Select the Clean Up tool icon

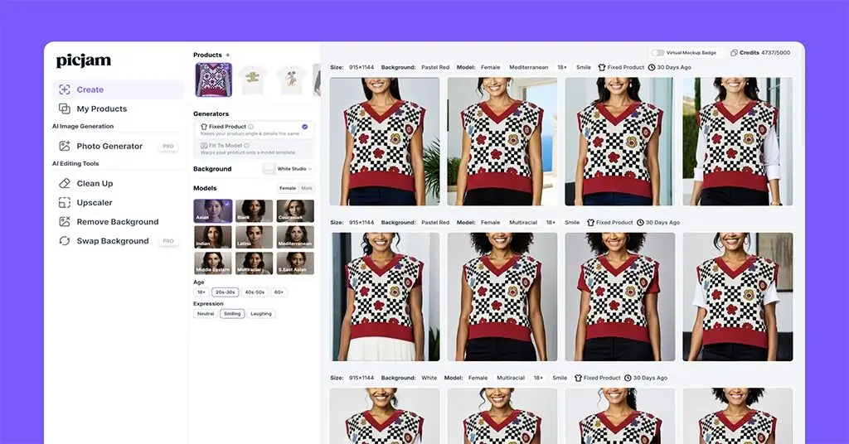click(x=65, y=183)
